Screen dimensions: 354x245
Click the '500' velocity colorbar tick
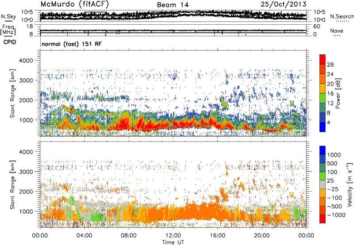point(332,163)
